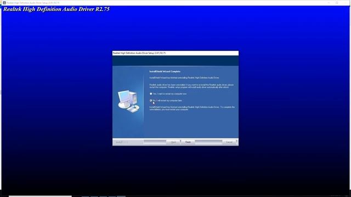Click the setup dialog title bar text
Viewport: 351px width, 197px height.
pyautogui.click(x=139, y=53)
